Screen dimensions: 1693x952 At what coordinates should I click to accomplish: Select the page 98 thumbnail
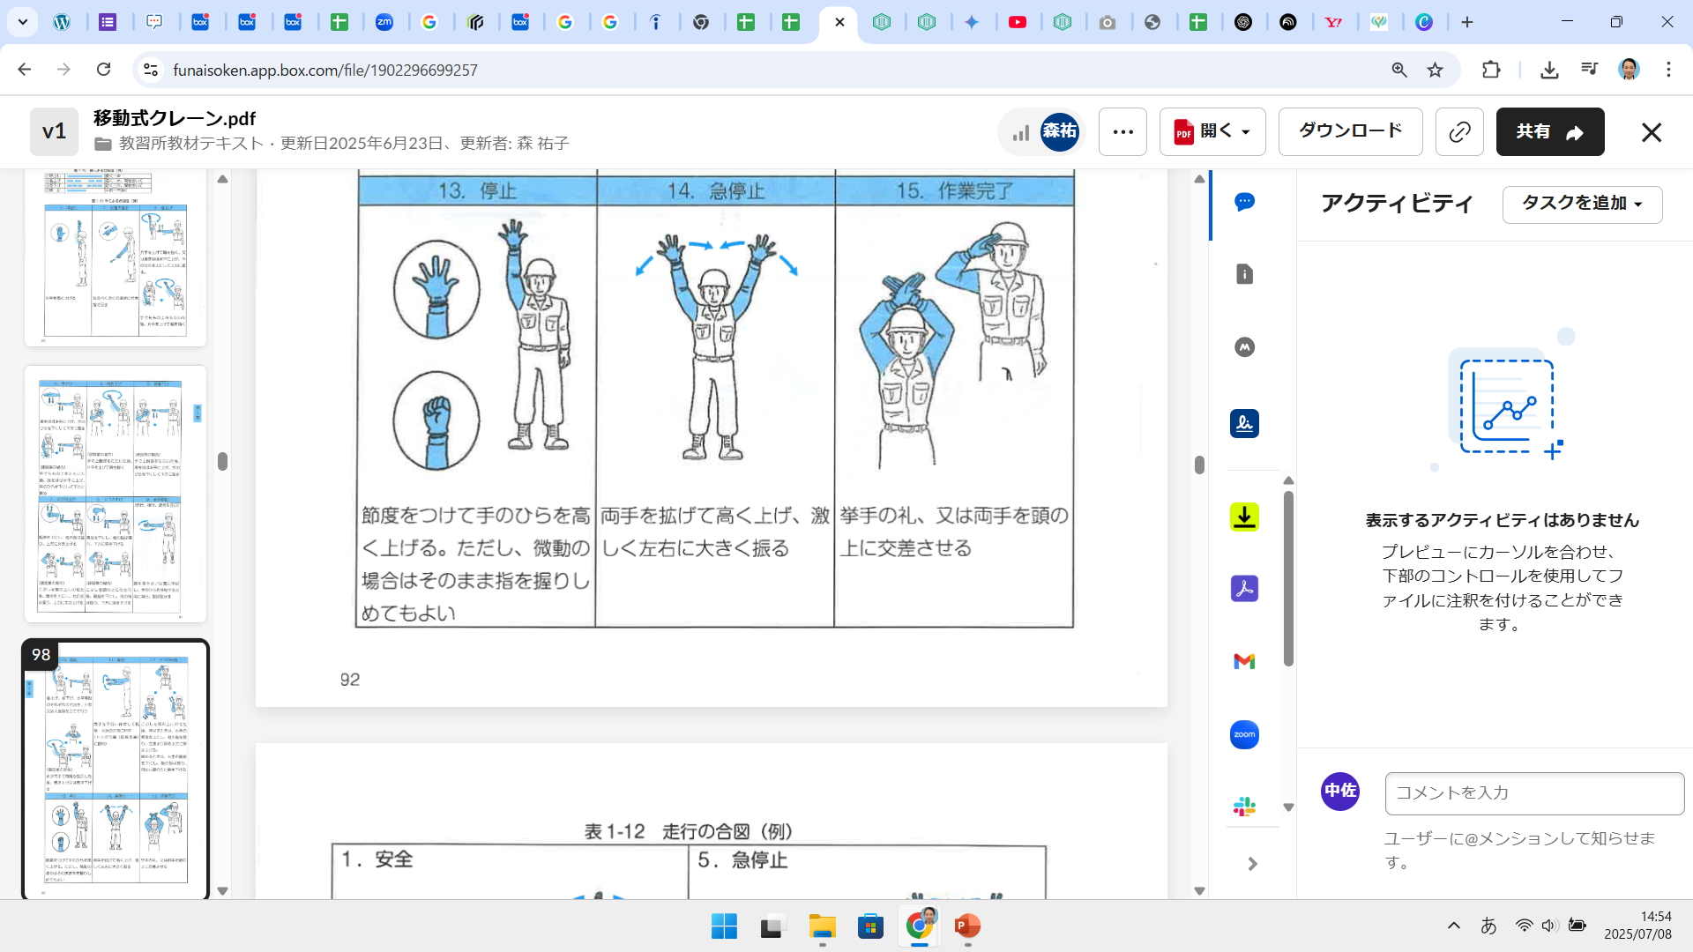tap(116, 769)
